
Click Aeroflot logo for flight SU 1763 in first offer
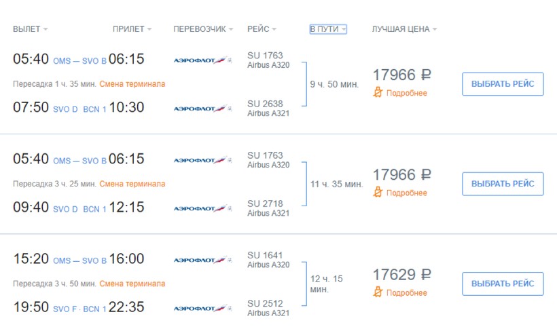coord(202,60)
